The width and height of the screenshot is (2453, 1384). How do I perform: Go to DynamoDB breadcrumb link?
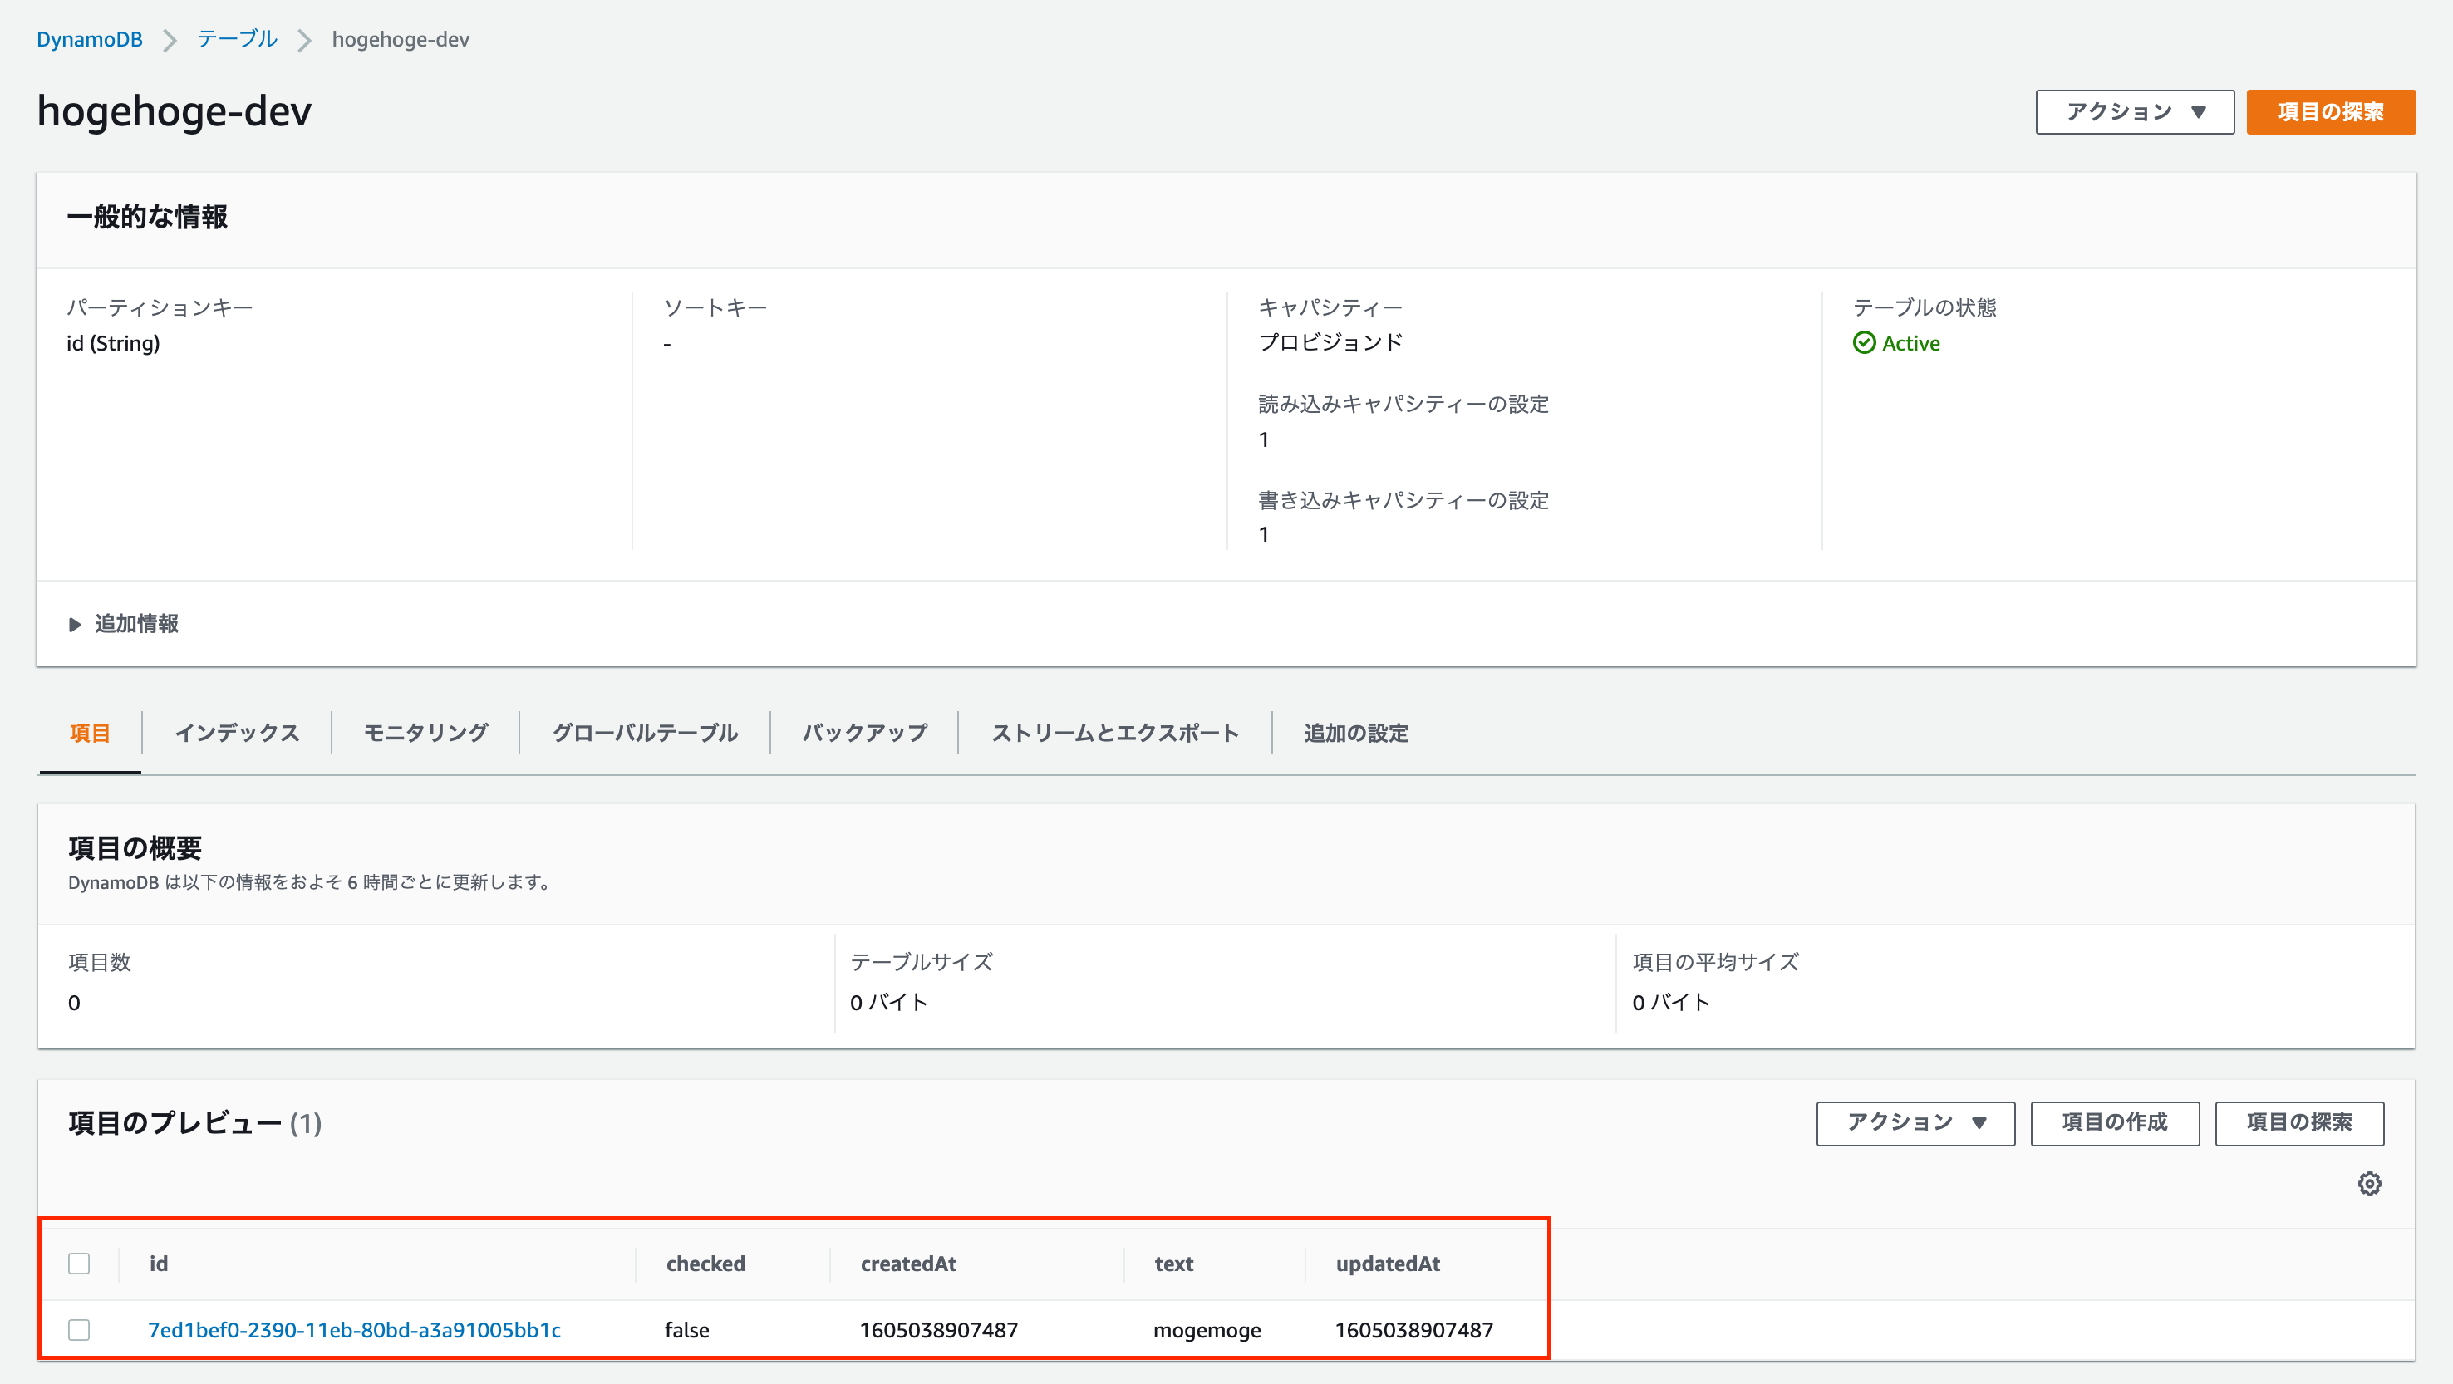(90, 40)
